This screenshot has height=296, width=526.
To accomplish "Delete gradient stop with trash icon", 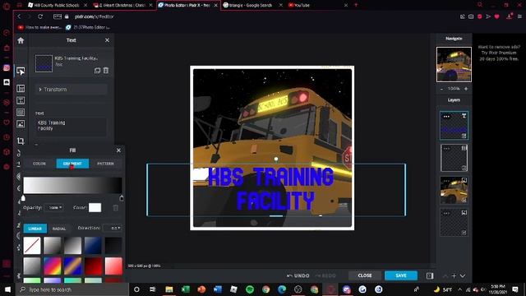I will tap(115, 208).
